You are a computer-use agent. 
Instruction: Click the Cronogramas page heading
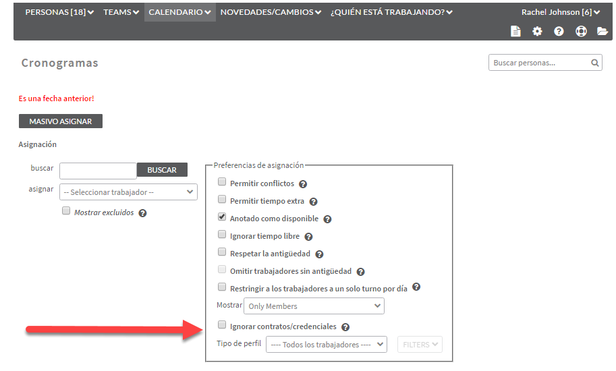click(60, 63)
